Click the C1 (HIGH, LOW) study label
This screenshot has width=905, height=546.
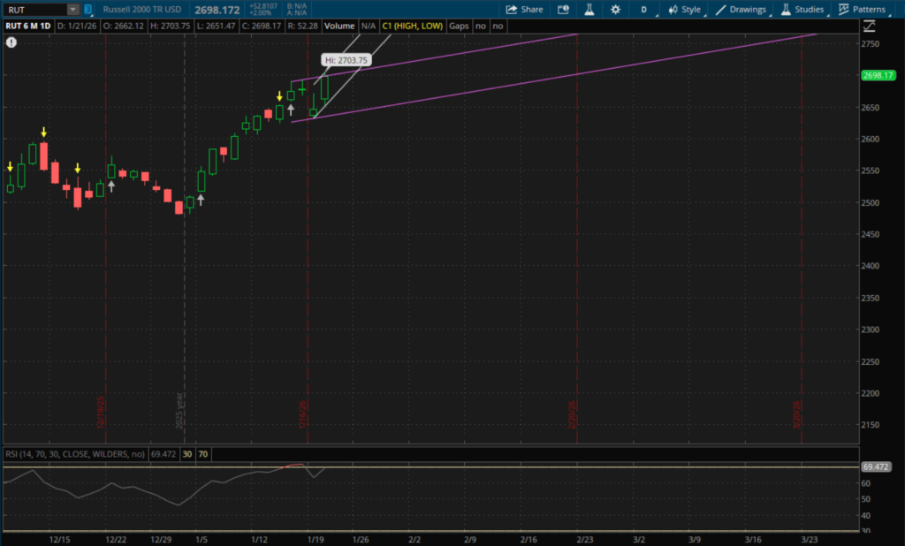tap(413, 27)
